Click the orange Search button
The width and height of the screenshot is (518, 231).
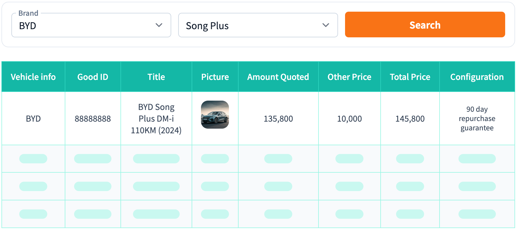425,25
